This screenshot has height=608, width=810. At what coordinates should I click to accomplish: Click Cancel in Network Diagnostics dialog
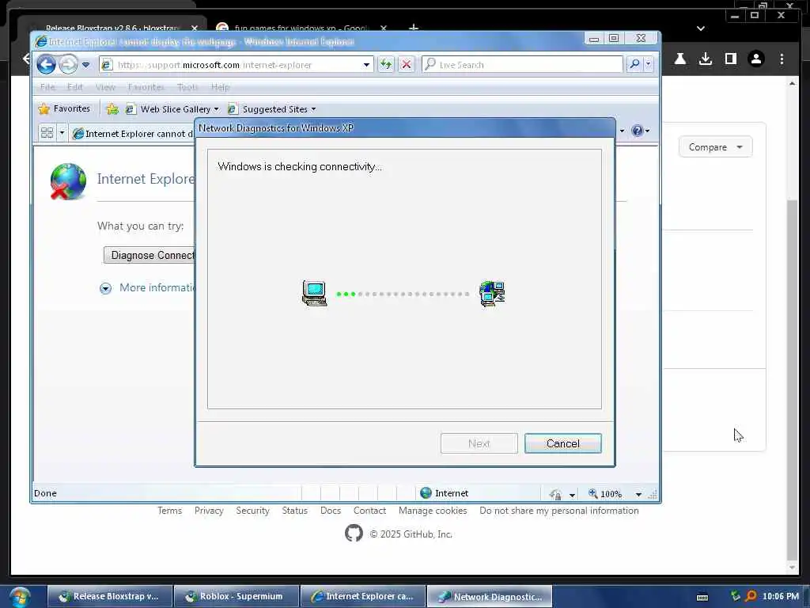562,443
